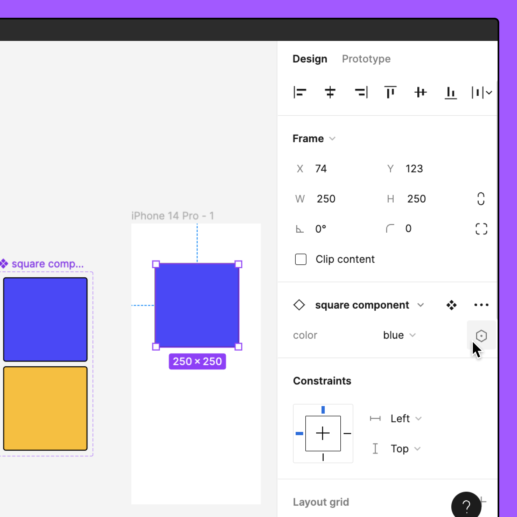Expand the Frame section dropdown

(334, 139)
